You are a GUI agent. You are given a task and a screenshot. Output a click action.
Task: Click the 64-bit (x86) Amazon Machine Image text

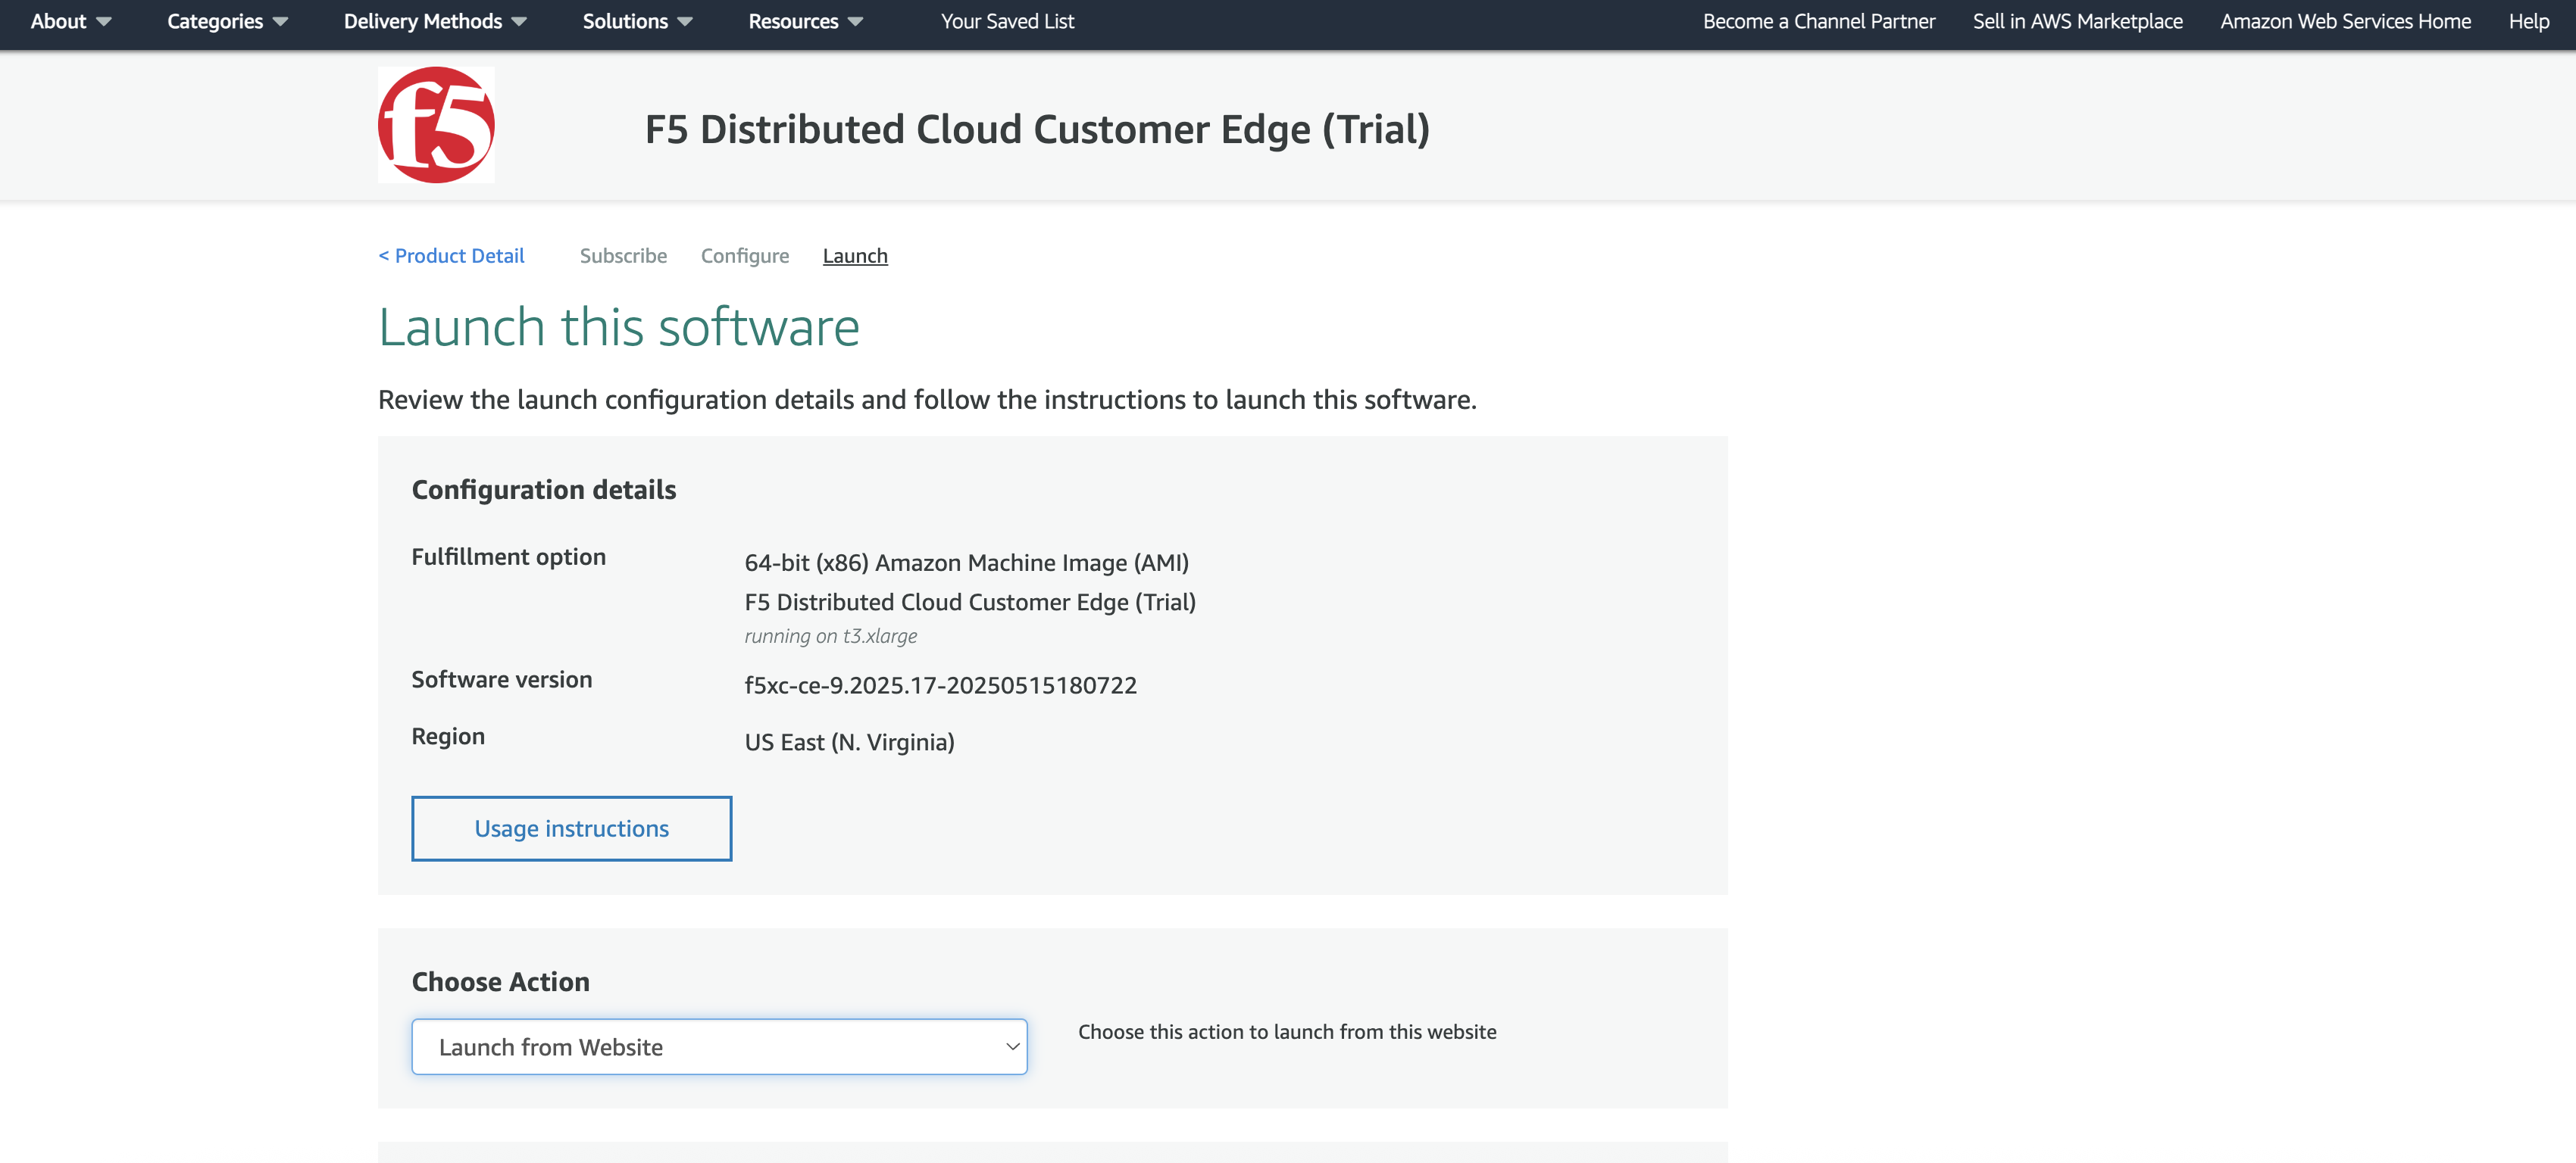(x=966, y=563)
